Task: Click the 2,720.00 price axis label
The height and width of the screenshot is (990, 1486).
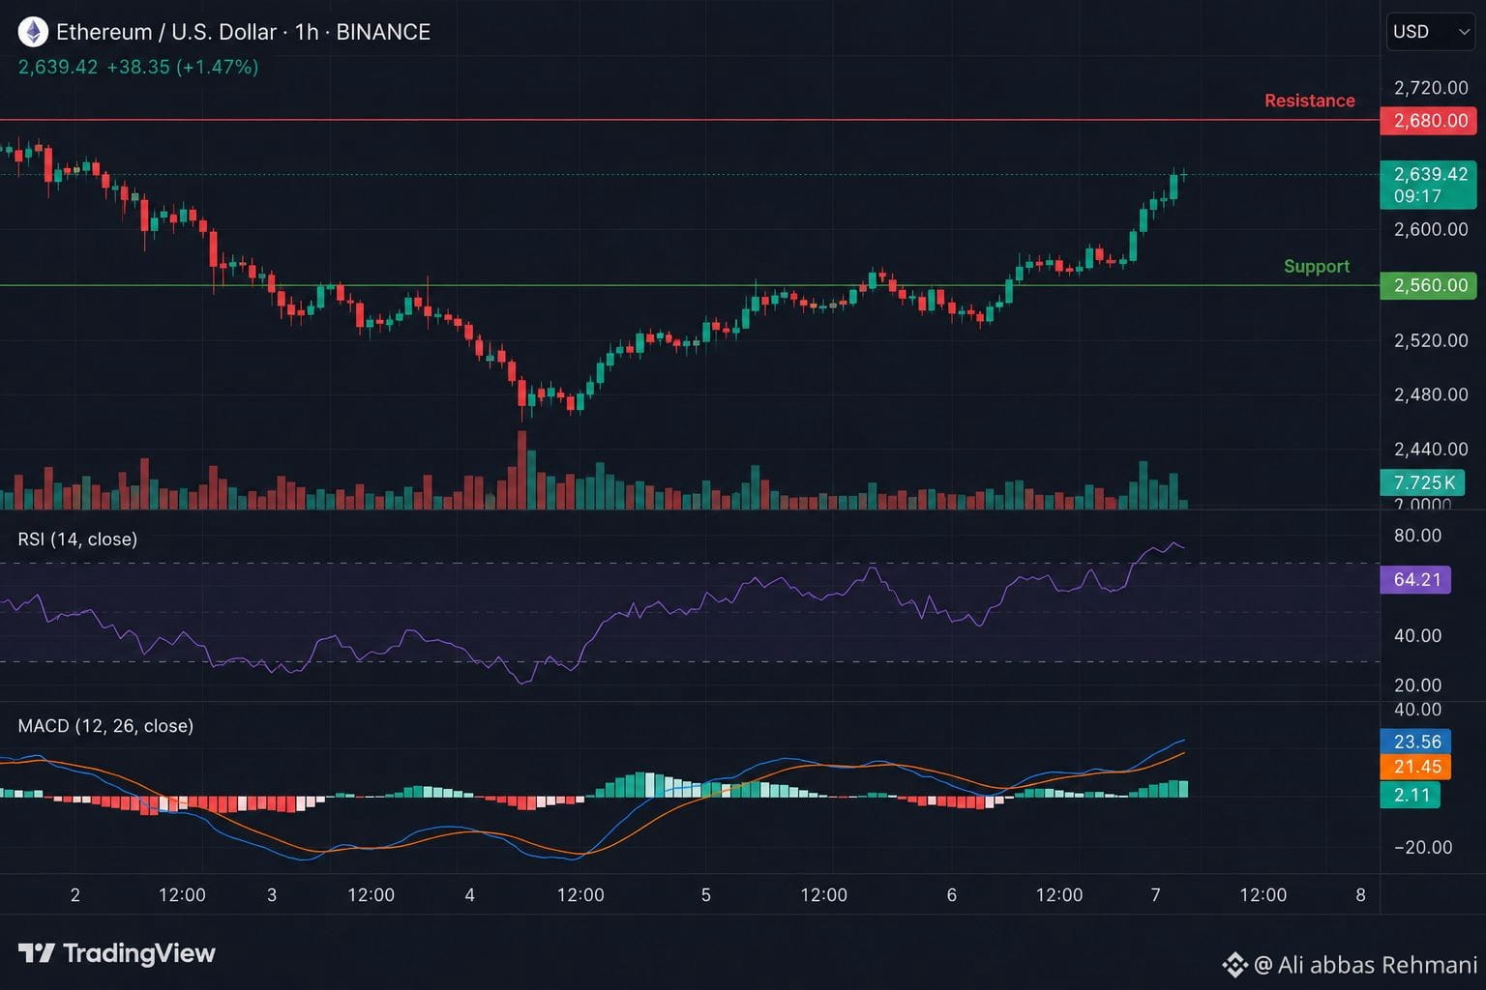Action: [1430, 88]
